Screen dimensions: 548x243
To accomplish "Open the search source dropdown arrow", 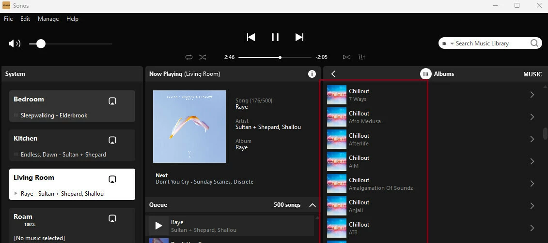I will pyautogui.click(x=452, y=43).
